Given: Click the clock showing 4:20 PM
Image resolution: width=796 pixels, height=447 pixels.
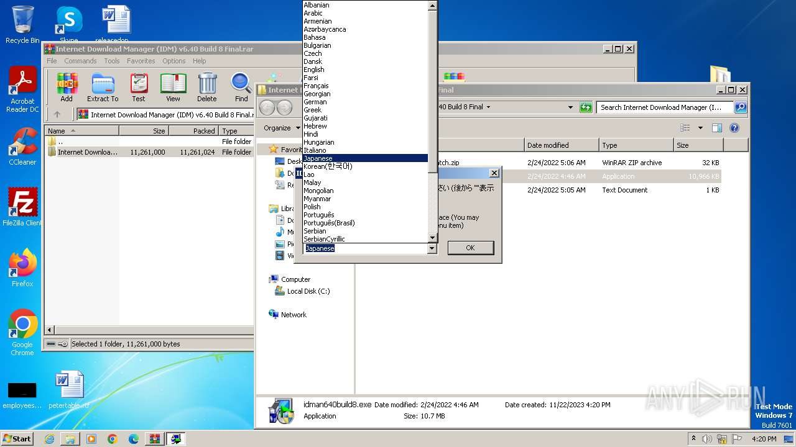Looking at the screenshot, I should coord(764,439).
